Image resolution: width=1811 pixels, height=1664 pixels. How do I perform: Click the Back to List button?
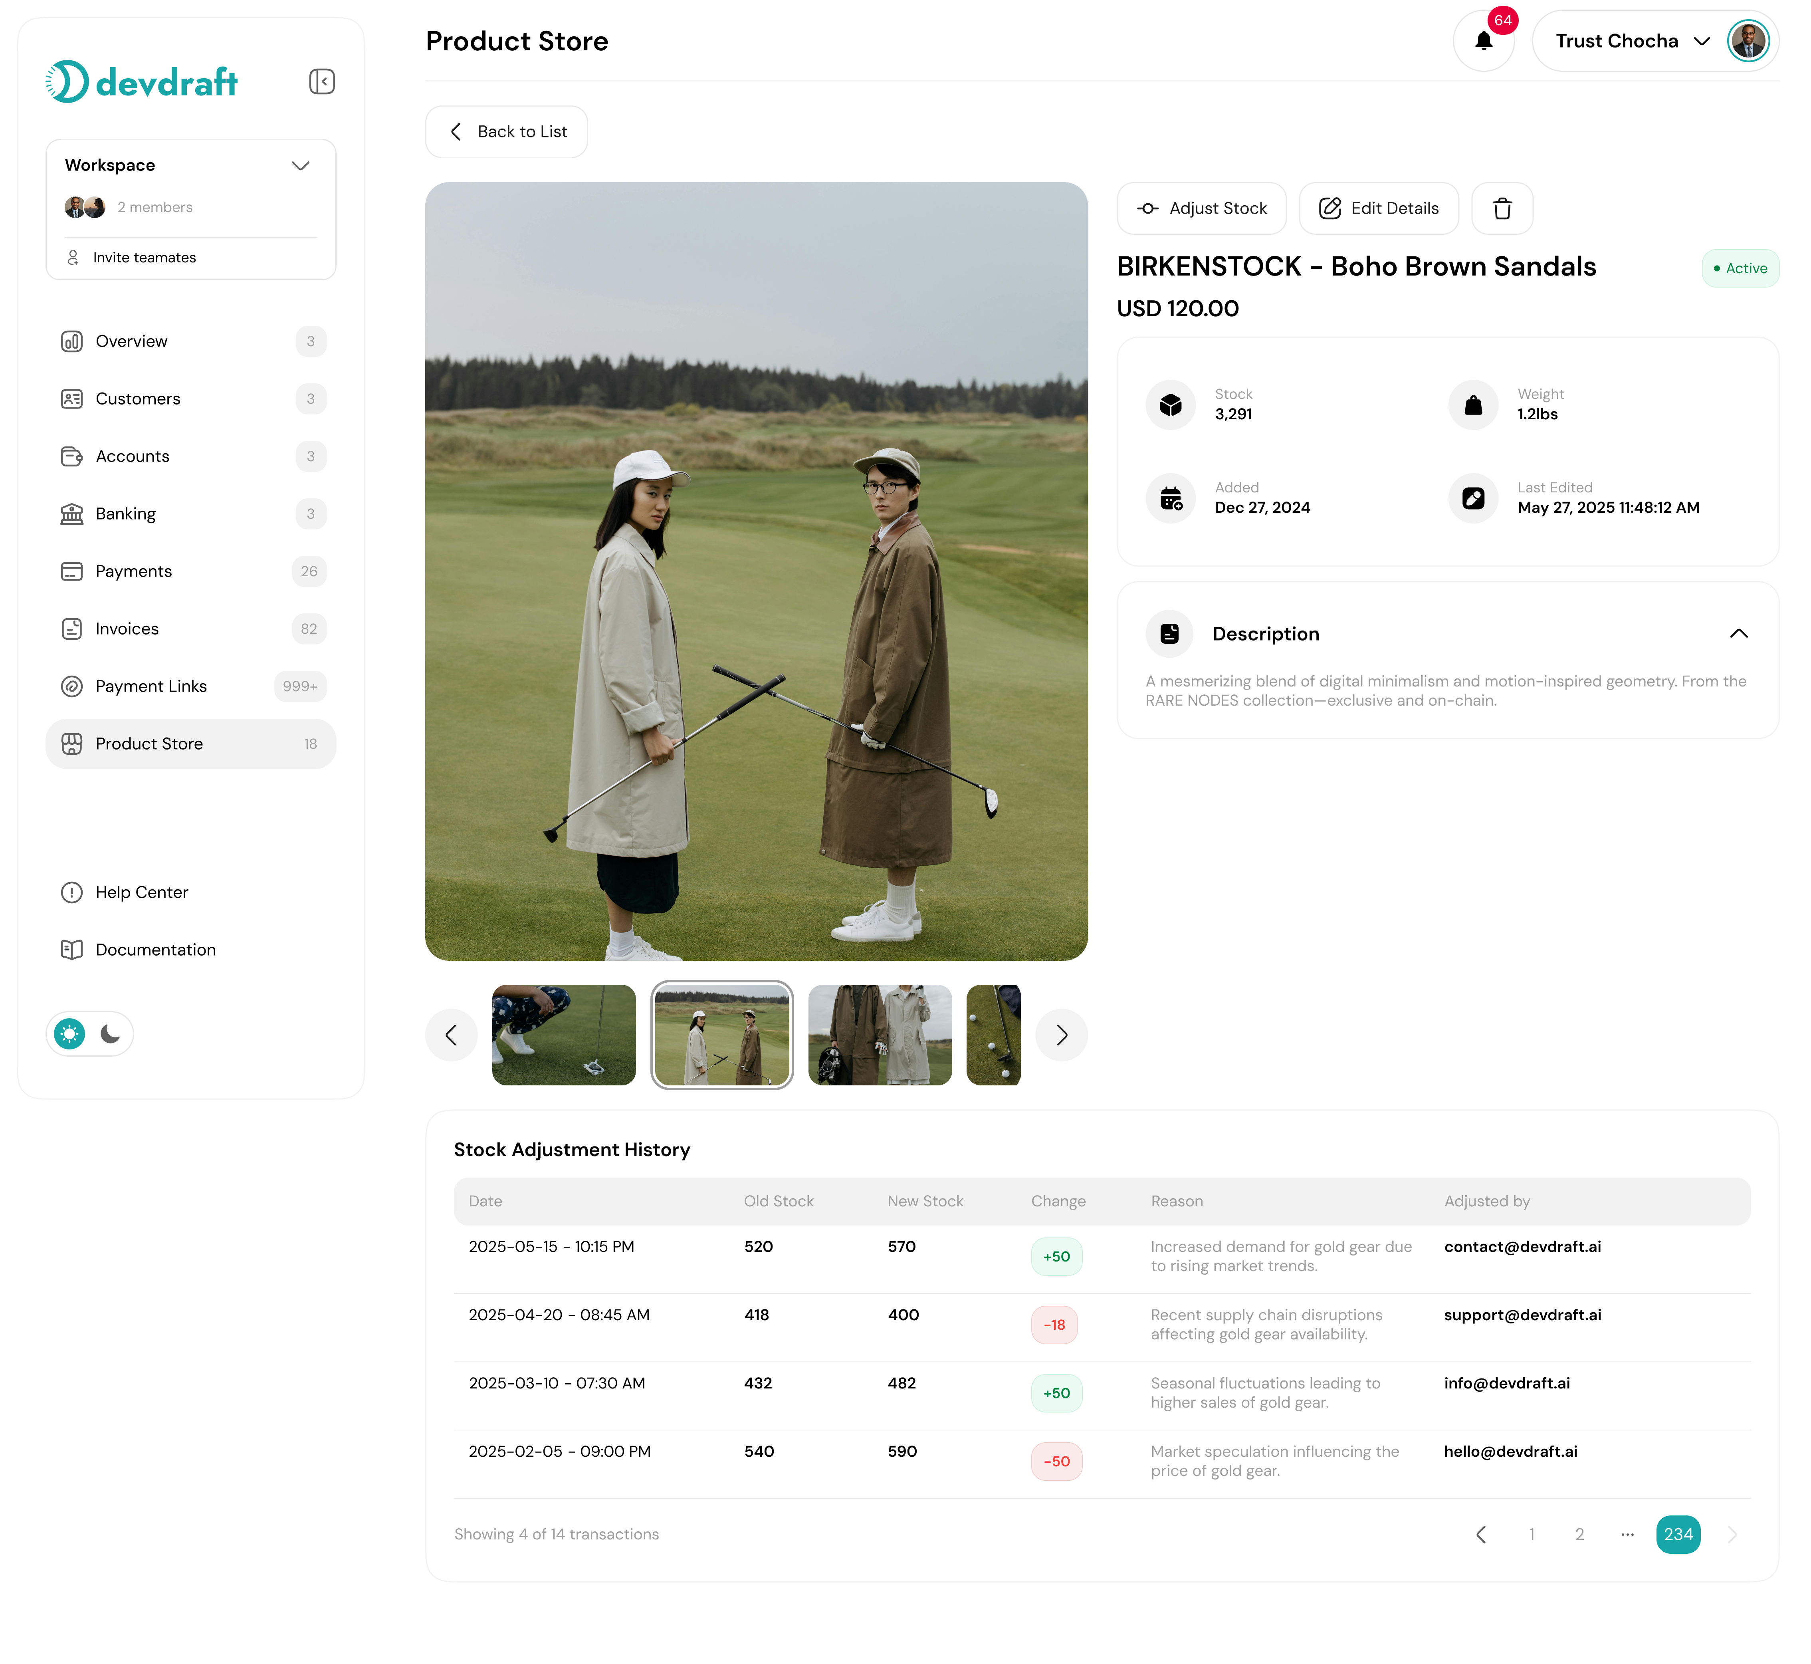click(506, 131)
